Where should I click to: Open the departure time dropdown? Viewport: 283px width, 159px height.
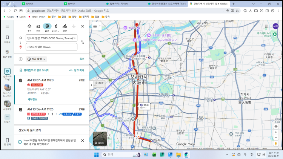(37, 59)
